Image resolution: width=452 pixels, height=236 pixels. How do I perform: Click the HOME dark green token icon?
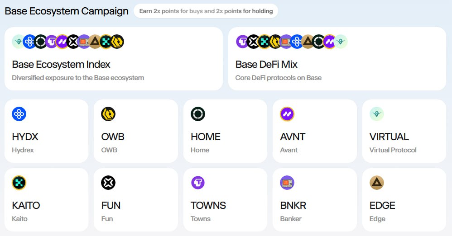[x=198, y=114]
